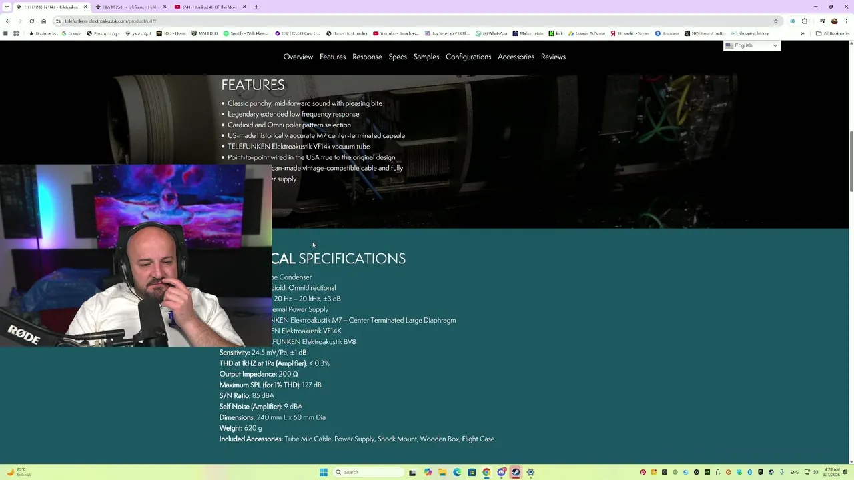Bookmark this page with the star icon

(x=775, y=21)
